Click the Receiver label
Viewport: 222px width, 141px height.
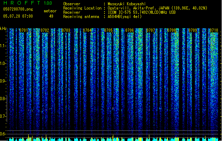72,12
